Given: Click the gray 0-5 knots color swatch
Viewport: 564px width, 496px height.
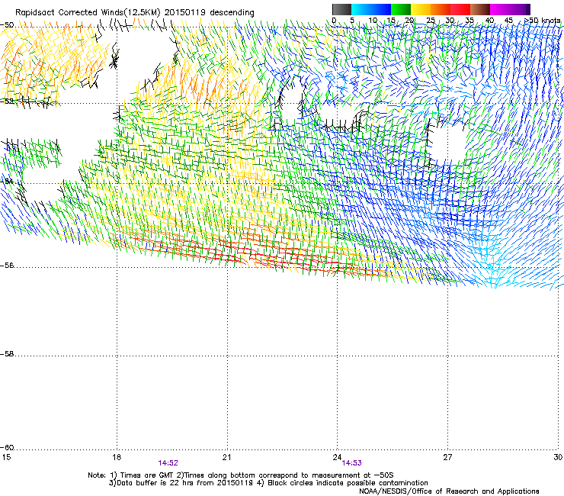Looking at the screenshot, I should pos(341,9).
